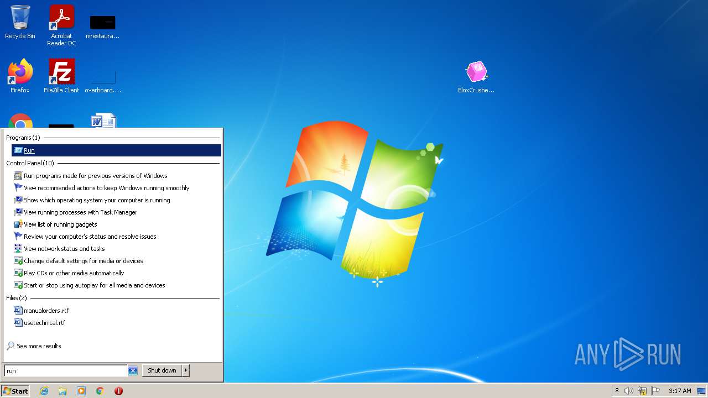
Task: Click inside the Start menu search field
Action: (x=66, y=371)
